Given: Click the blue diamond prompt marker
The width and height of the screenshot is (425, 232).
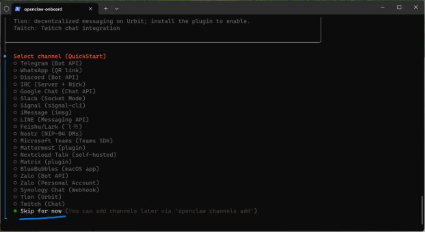Looking at the screenshot, I should click(x=5, y=56).
